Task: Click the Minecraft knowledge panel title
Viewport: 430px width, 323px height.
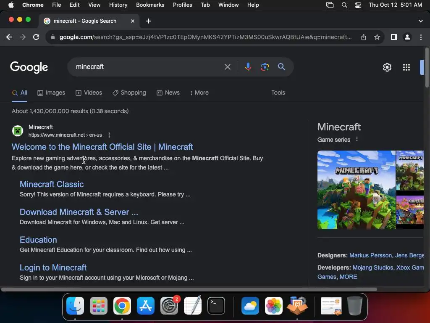Action: tap(339, 127)
